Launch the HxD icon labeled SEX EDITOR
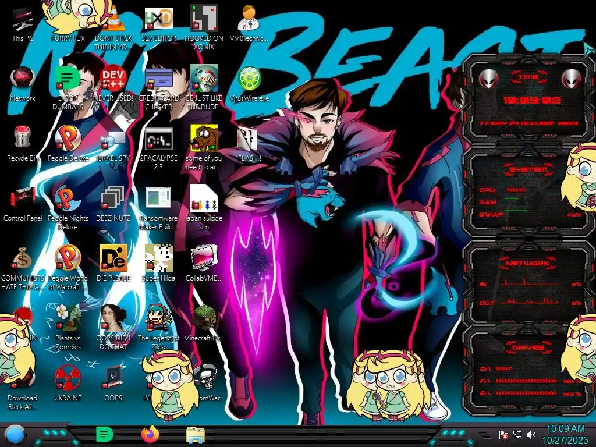 point(158,23)
